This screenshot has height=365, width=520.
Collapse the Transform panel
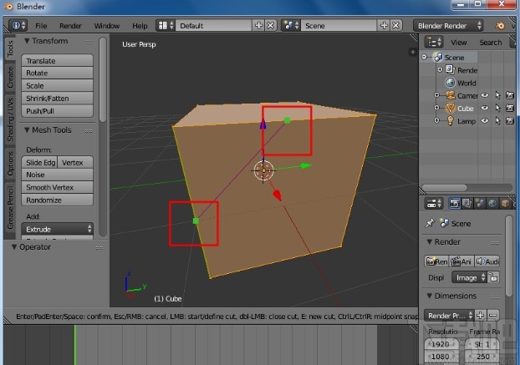click(27, 41)
